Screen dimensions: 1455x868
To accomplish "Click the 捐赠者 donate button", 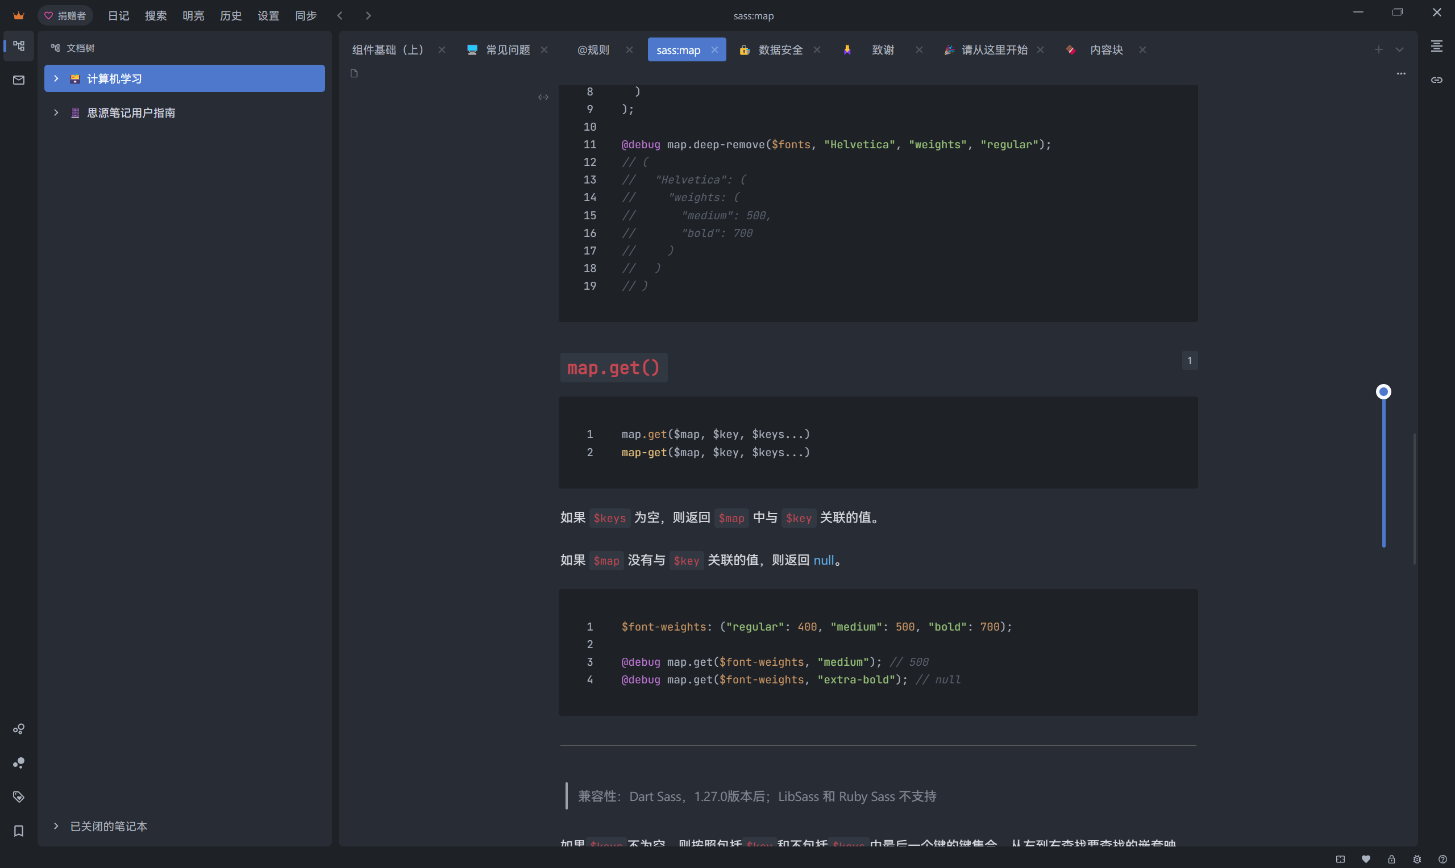I will 65,15.
